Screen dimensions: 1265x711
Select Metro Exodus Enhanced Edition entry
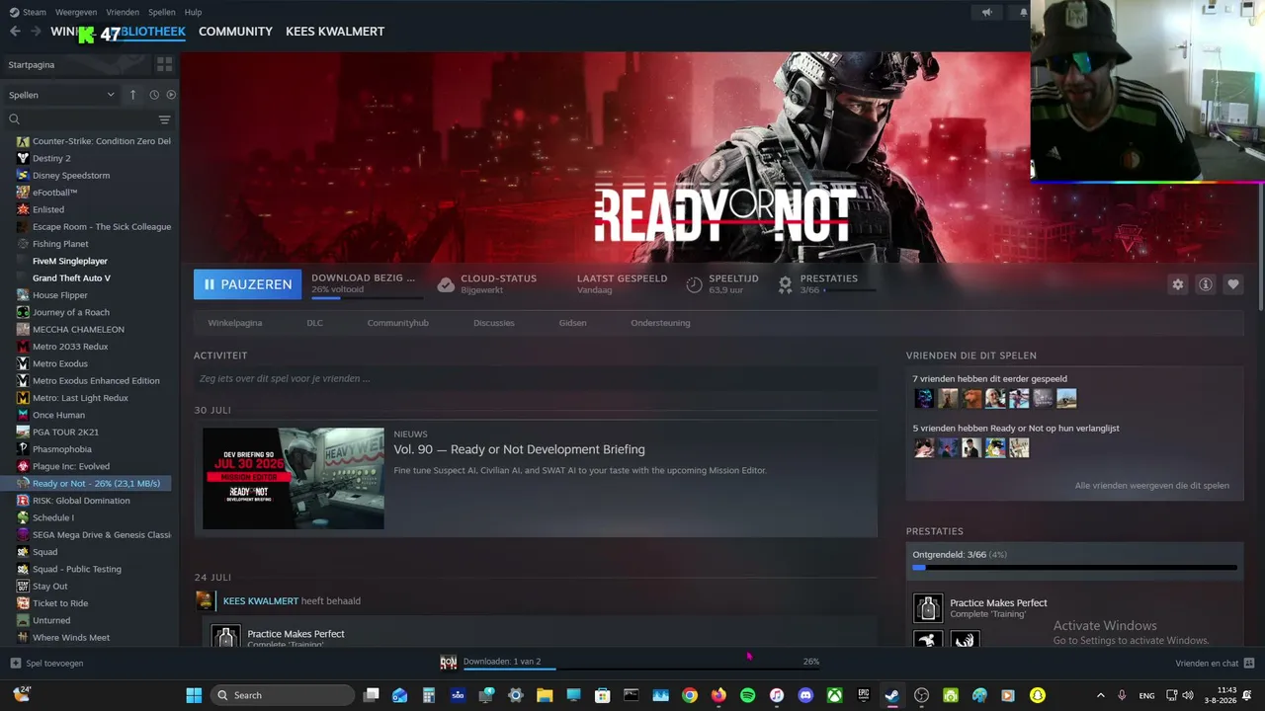coord(96,380)
